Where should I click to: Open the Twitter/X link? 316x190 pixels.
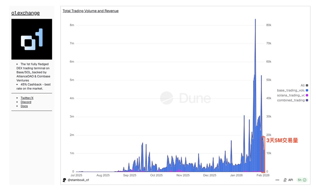(x=27, y=98)
